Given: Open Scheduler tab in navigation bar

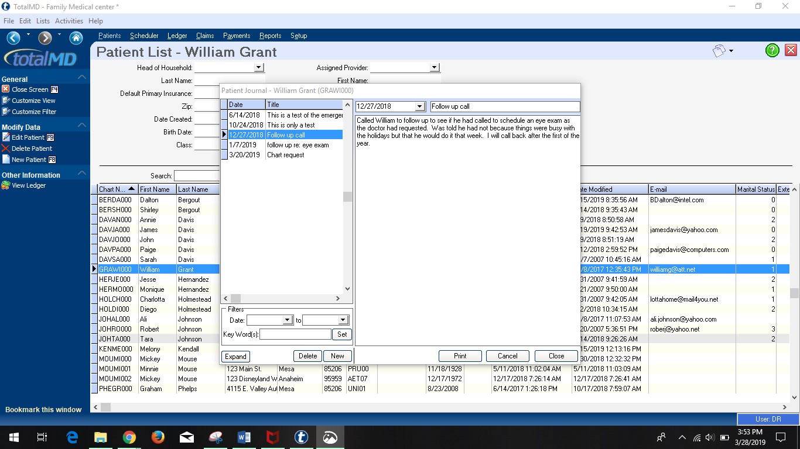Looking at the screenshot, I should point(144,36).
